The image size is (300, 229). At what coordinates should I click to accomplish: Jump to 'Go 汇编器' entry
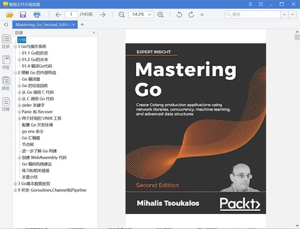31,138
